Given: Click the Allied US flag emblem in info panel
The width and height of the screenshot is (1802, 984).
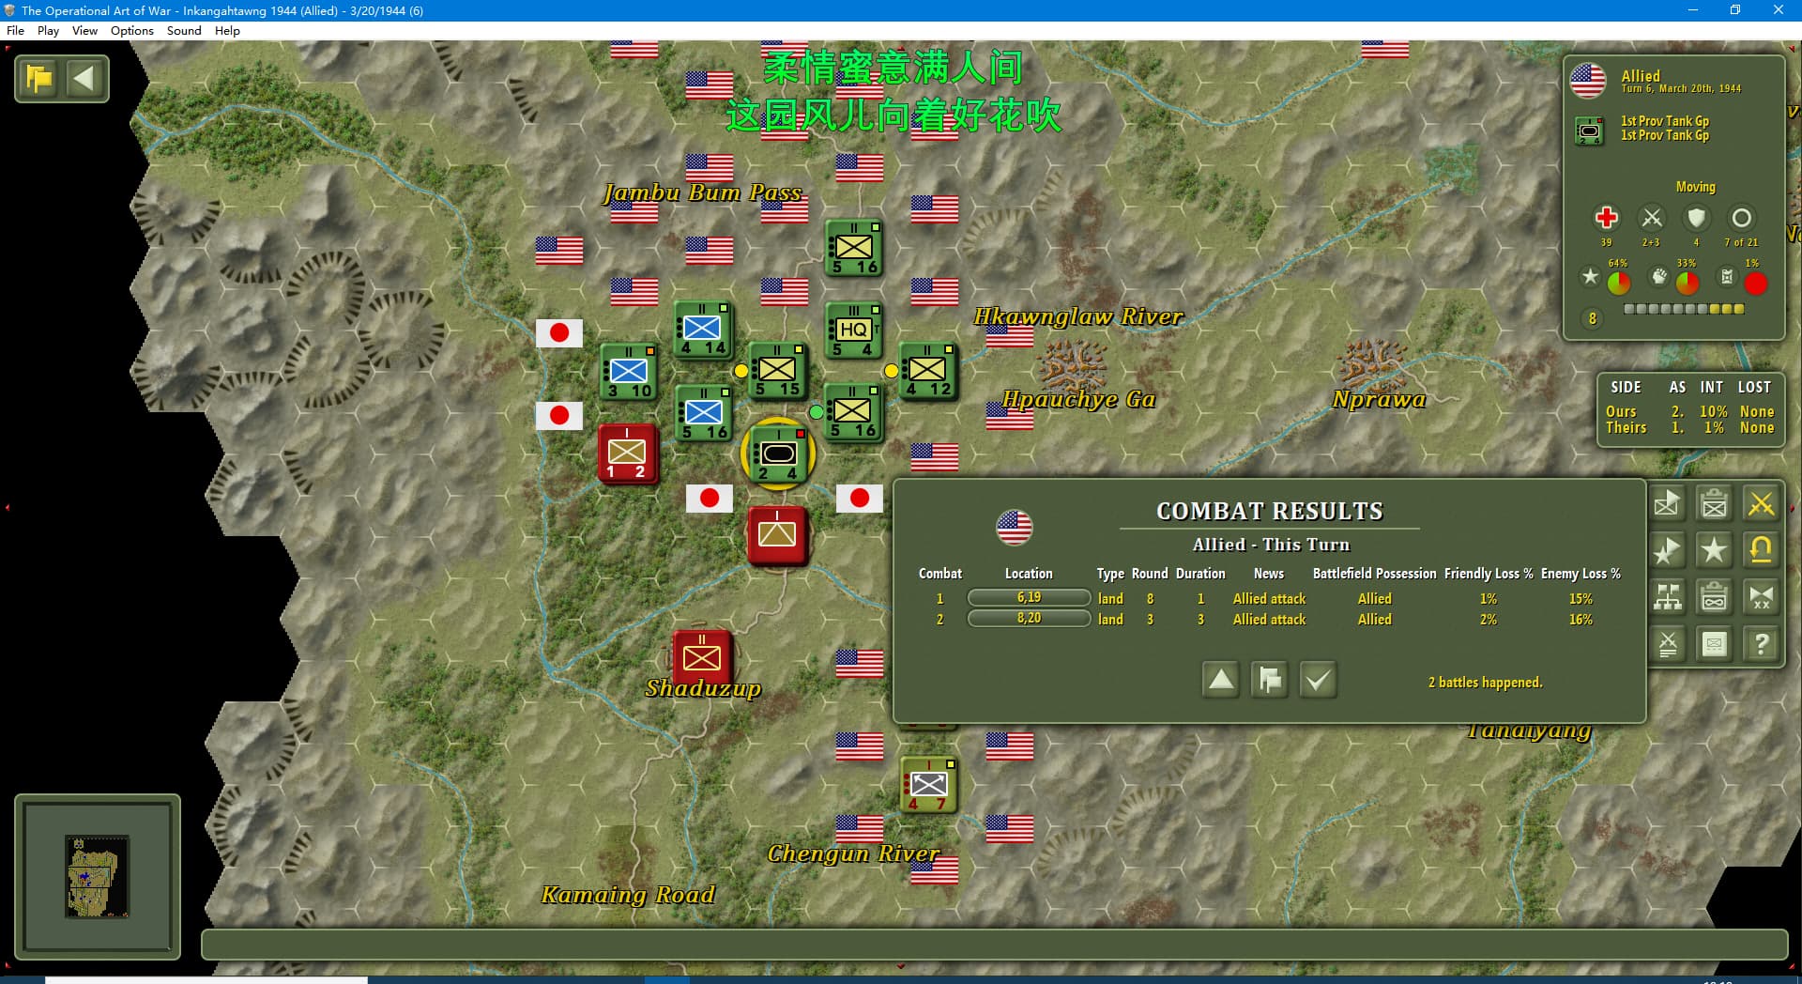Looking at the screenshot, I should point(1588,81).
